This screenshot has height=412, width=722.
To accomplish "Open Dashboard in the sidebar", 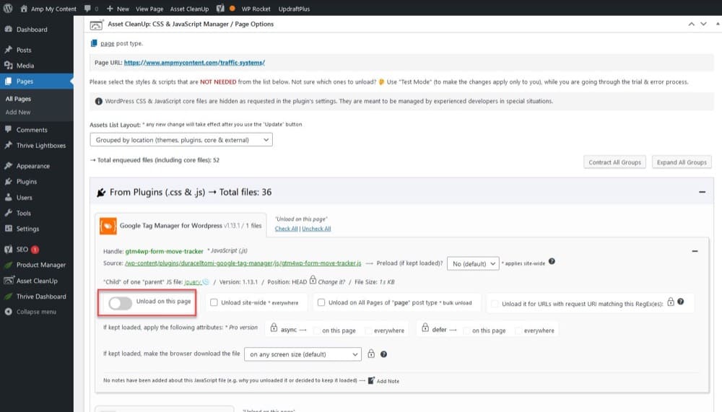I will click(32, 30).
